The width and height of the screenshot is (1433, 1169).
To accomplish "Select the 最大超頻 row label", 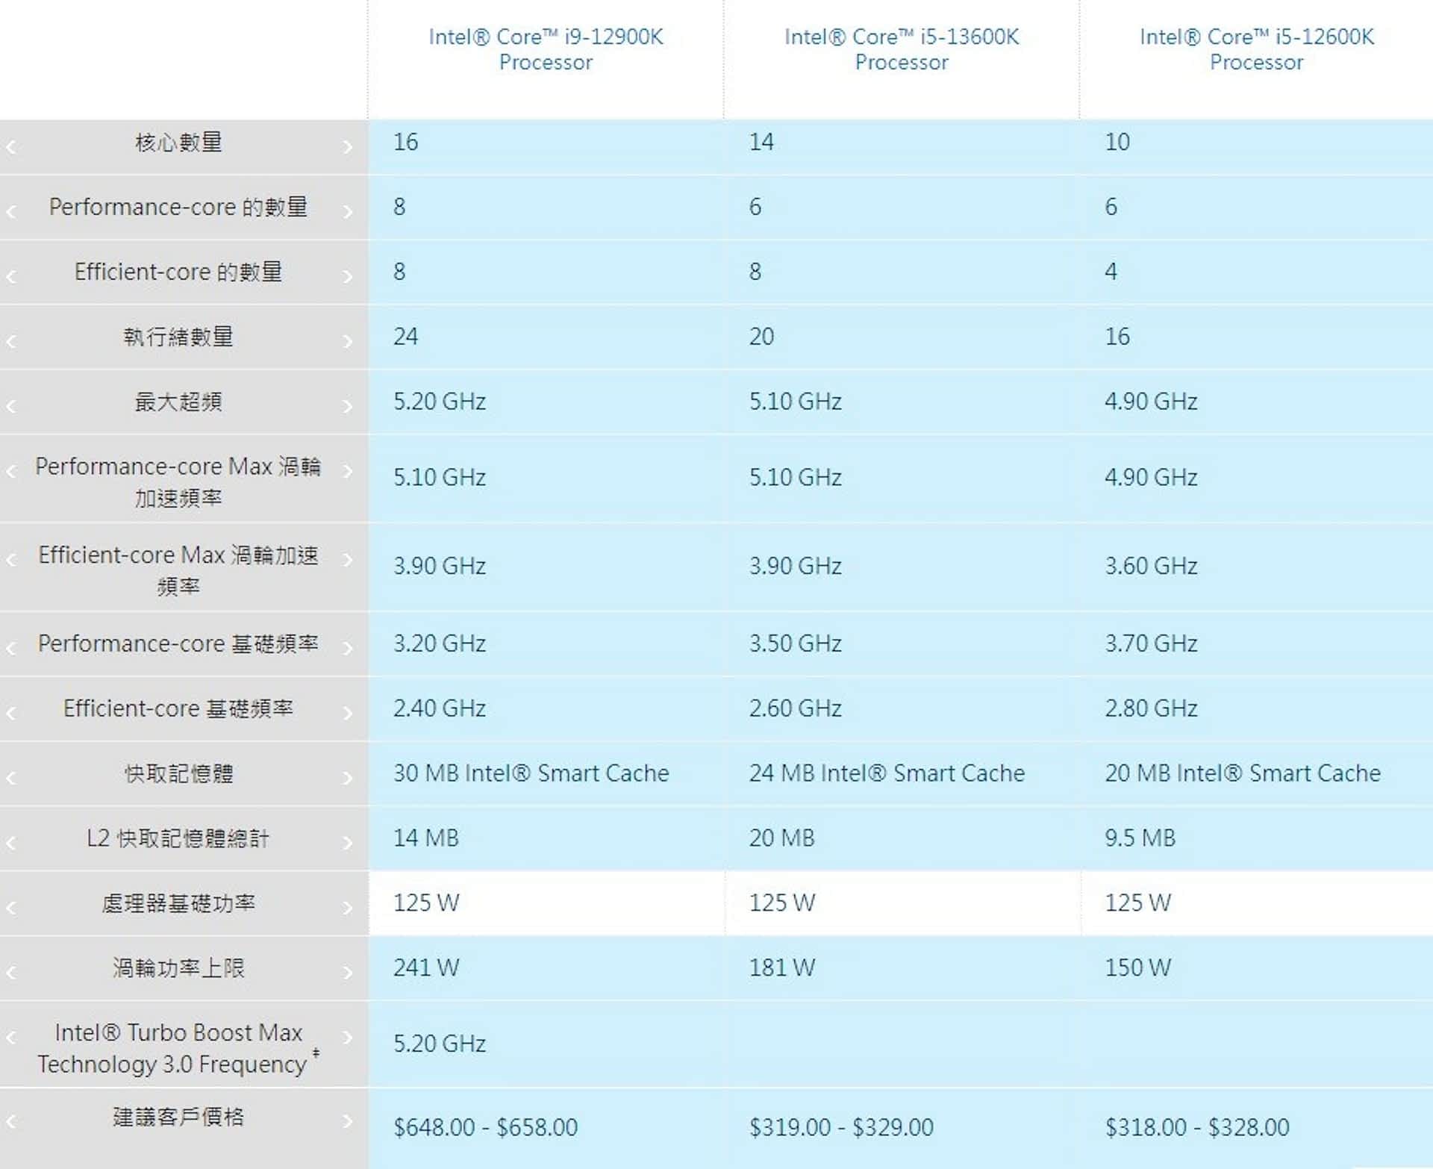I will [178, 402].
